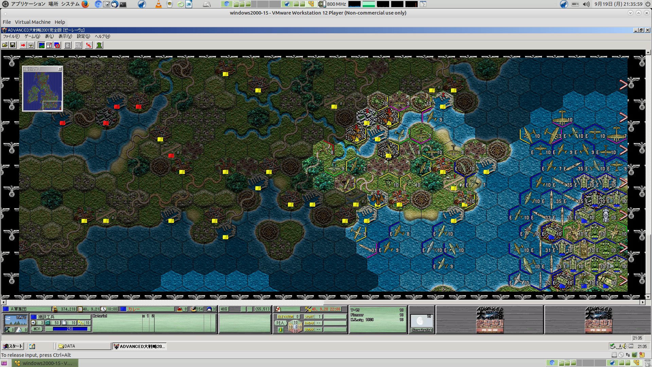Click the money bag funds icon
Viewport: 652px width, 367px height.
click(x=55, y=309)
